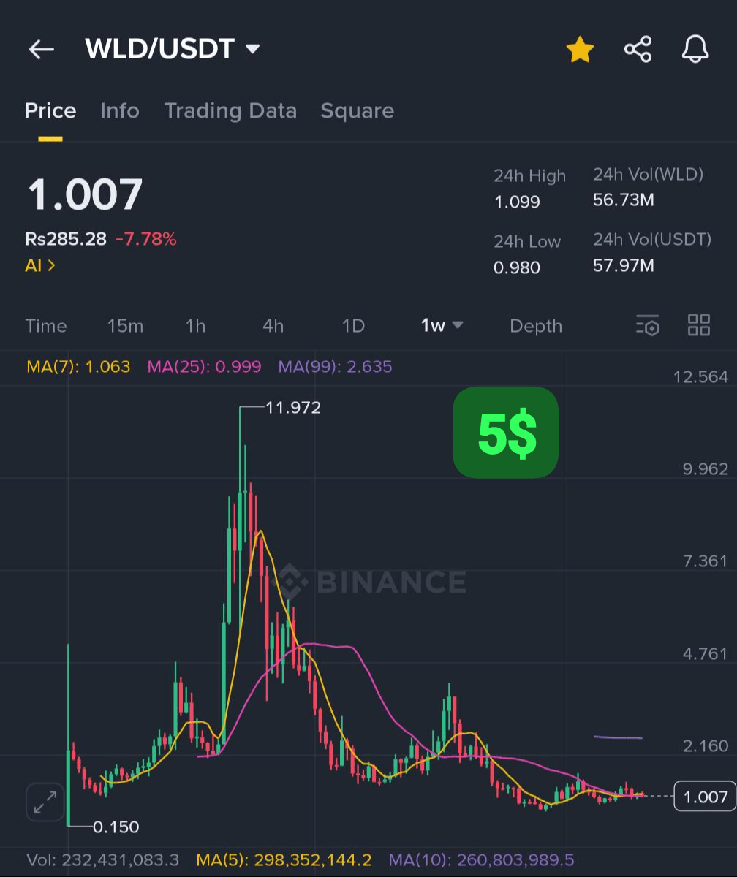Click the MA(25): 0.999 indicator label

[x=204, y=366]
